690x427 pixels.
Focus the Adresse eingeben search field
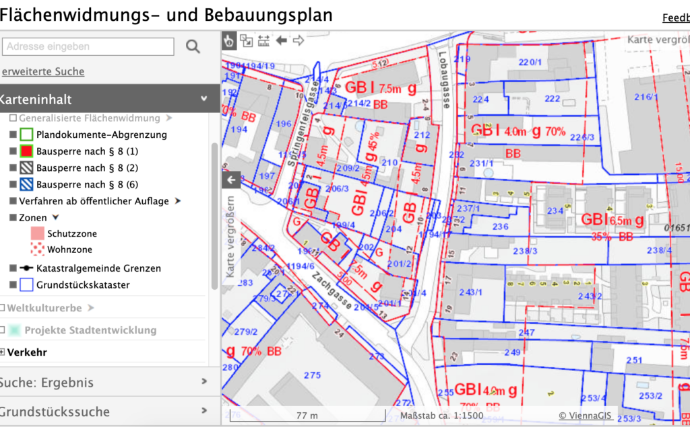(x=88, y=46)
